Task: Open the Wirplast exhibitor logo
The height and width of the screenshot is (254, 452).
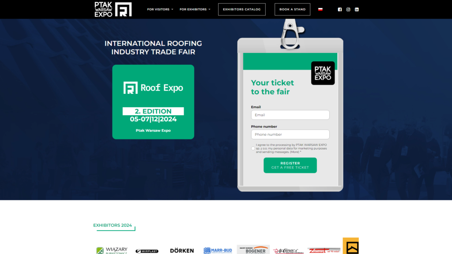Action: 147,251
